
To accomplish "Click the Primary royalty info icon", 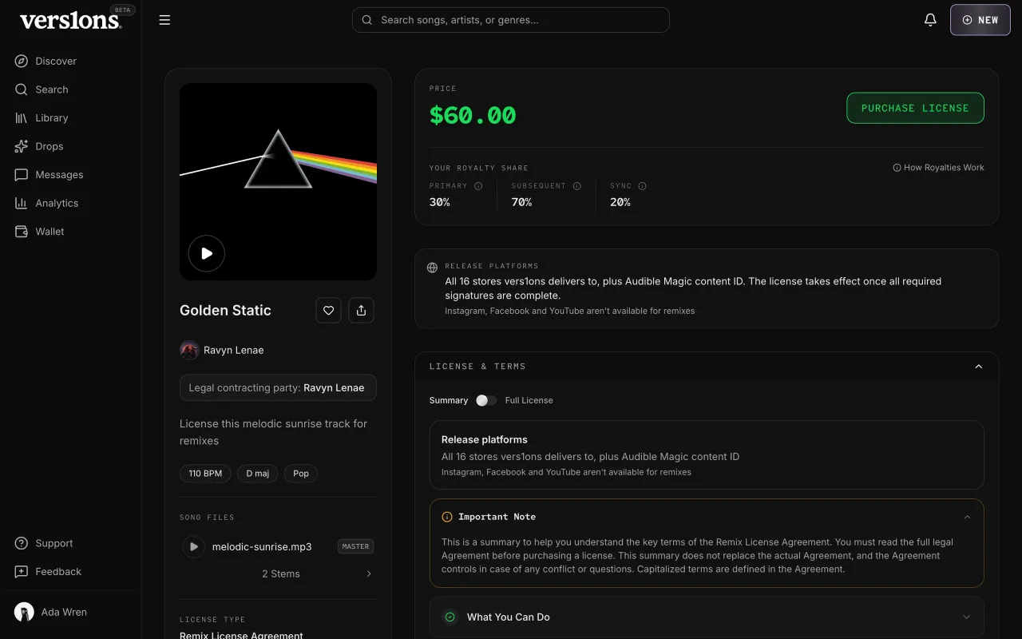I will (478, 186).
